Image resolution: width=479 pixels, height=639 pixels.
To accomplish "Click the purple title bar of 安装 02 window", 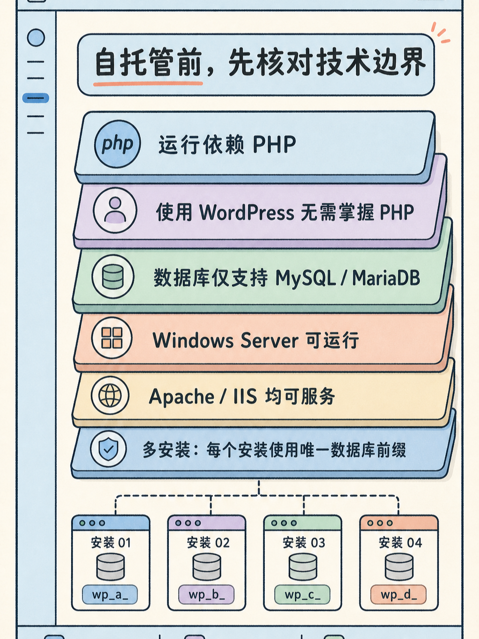I will click(x=207, y=523).
